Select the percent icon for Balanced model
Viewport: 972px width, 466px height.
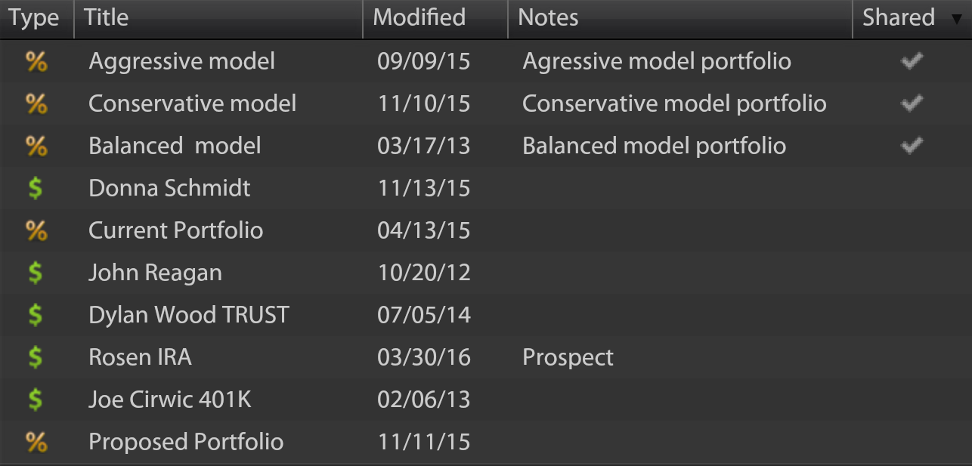[36, 146]
